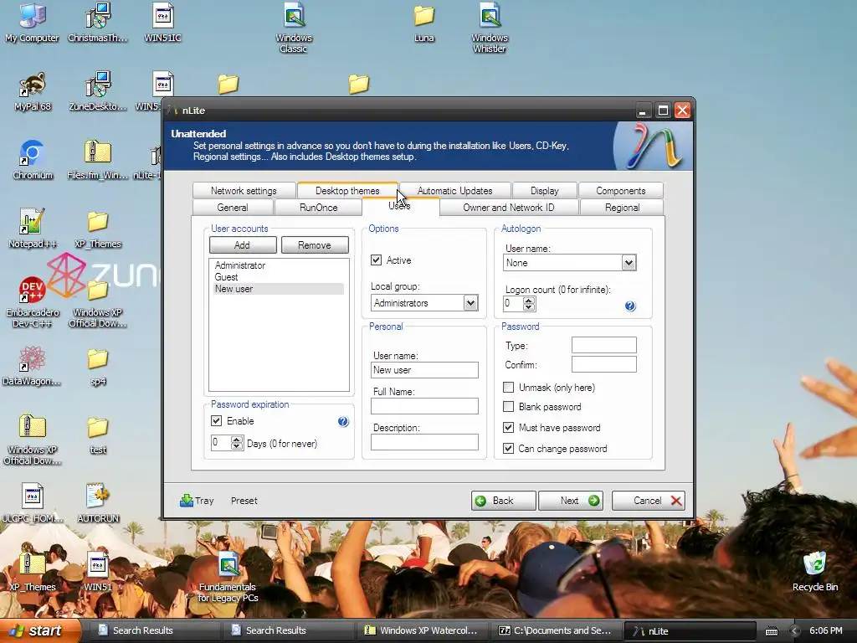Open the Autologon User name dropdown

tap(629, 262)
